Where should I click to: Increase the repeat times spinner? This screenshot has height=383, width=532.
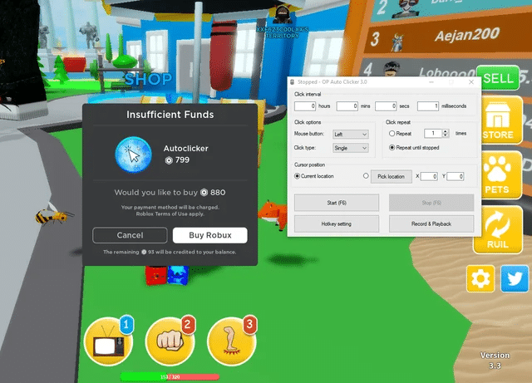click(x=446, y=131)
